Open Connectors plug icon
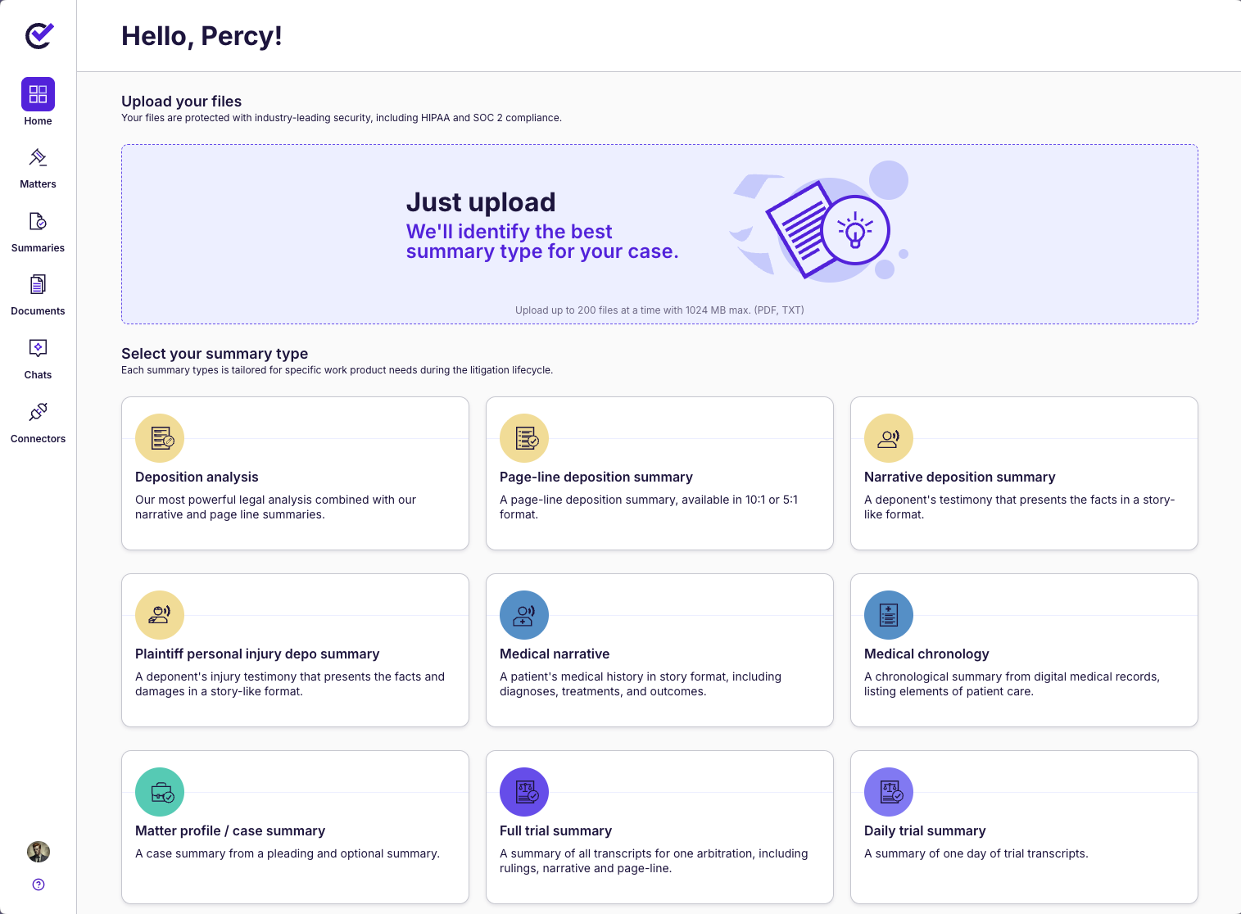Screen dimensions: 1241x914 [x=38, y=412]
